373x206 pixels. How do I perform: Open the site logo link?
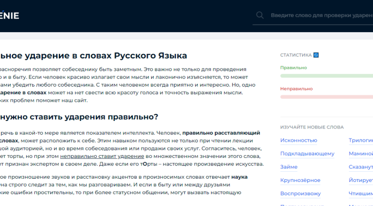(9, 16)
